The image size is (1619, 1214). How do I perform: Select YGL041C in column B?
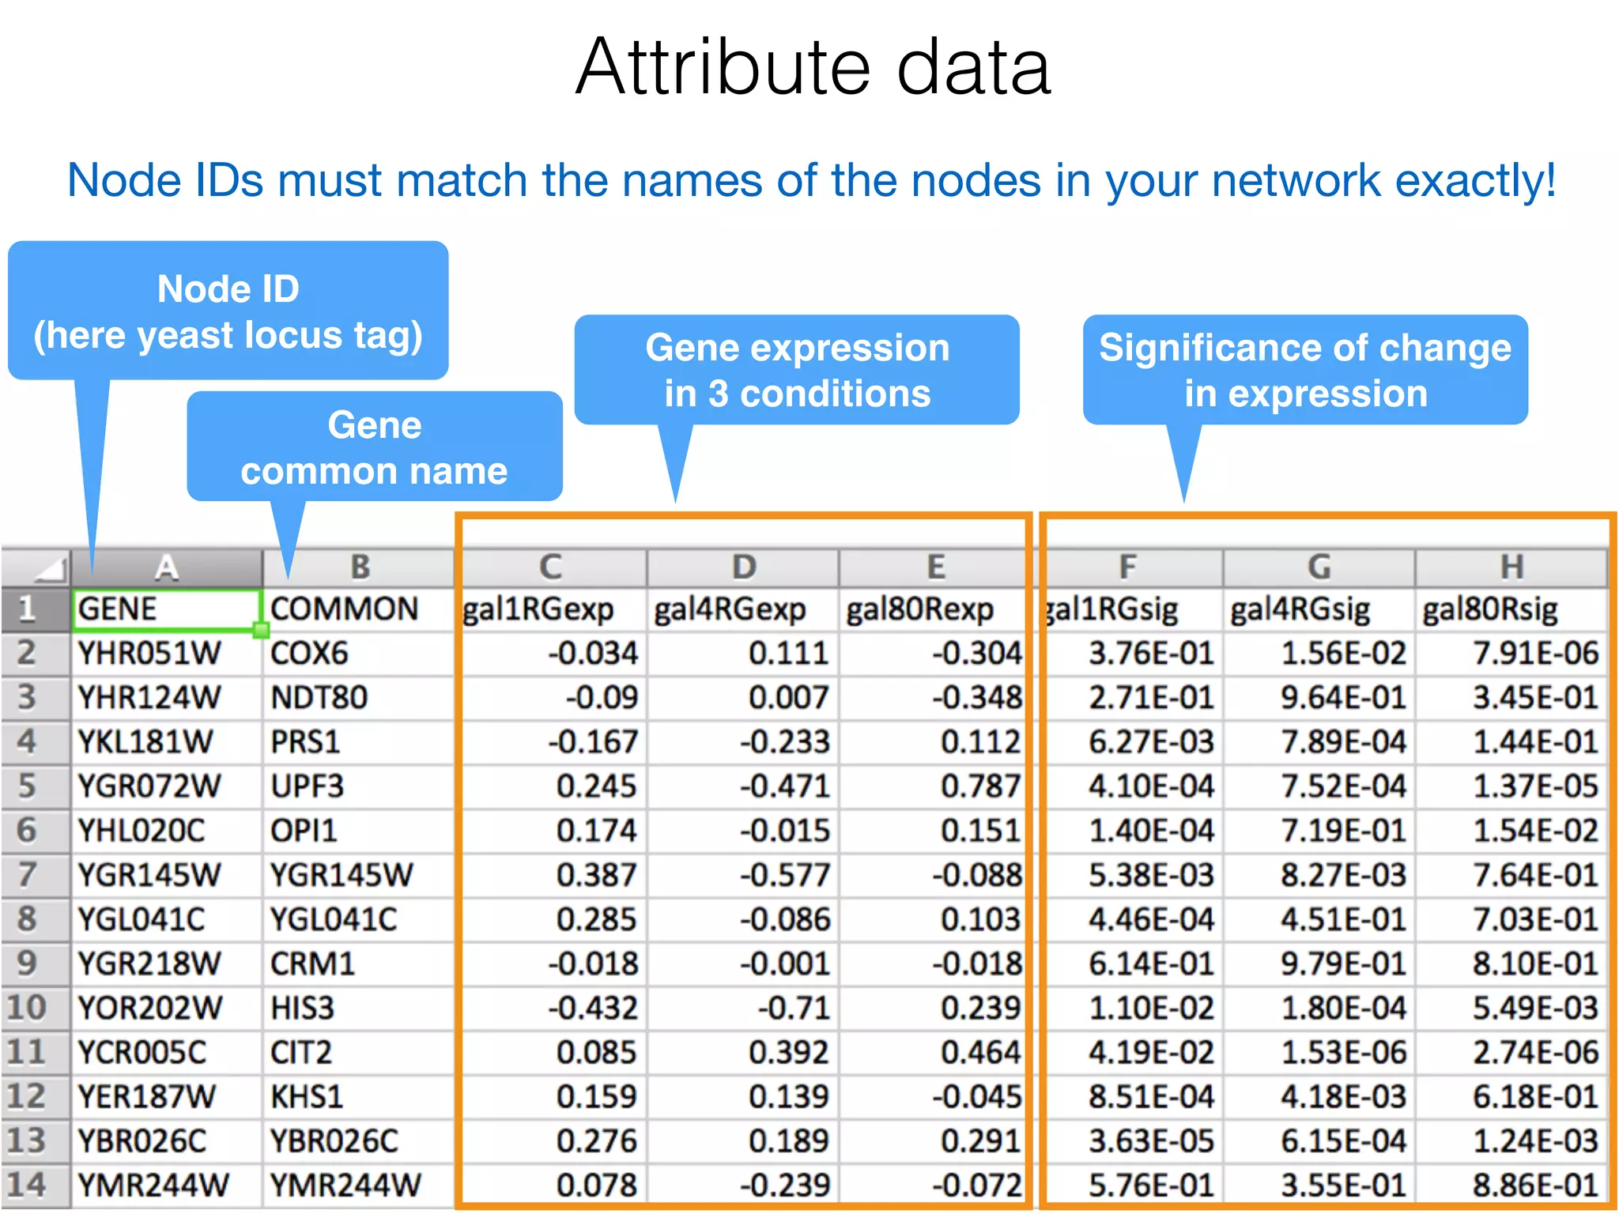(360, 919)
